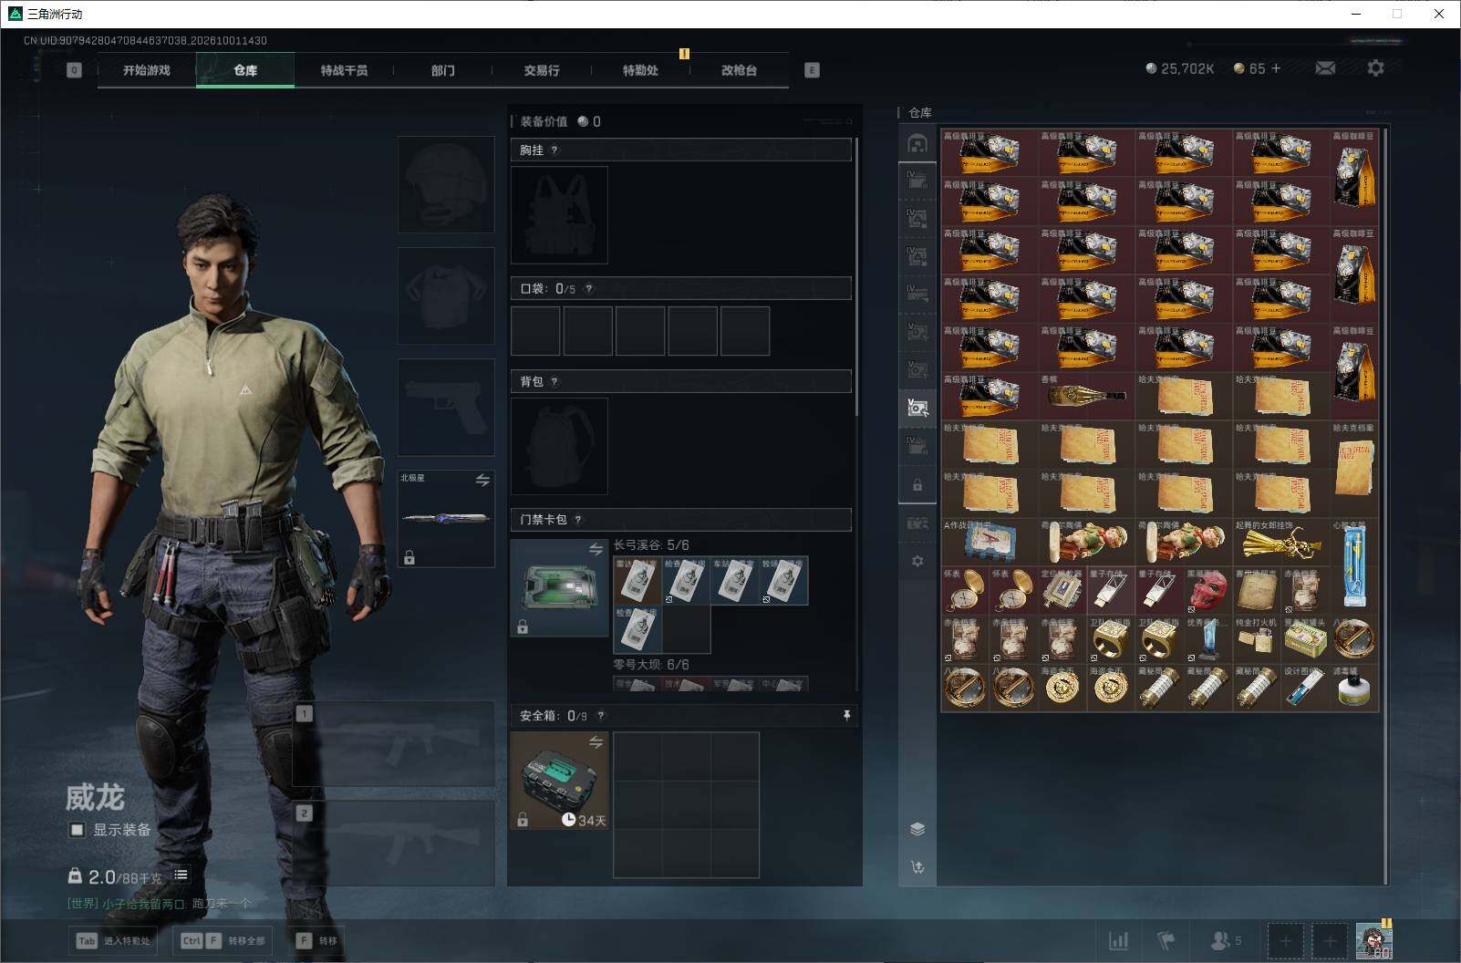Toggle the 显示装备 checkbox
Image resolution: width=1461 pixels, height=963 pixels.
point(78,830)
